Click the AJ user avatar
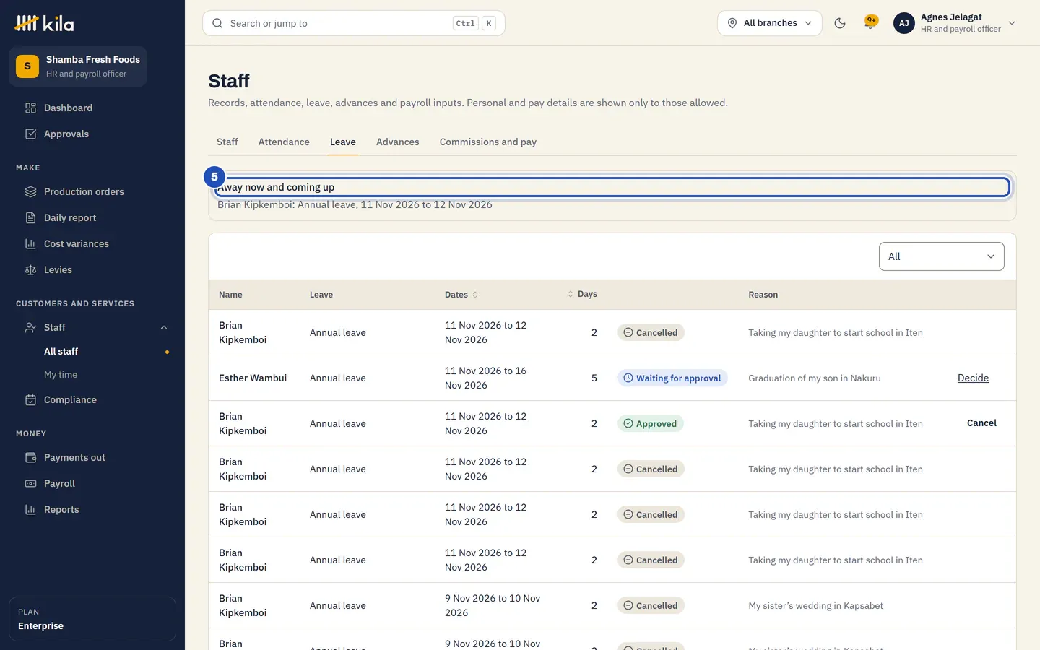The image size is (1040, 650). tap(904, 23)
